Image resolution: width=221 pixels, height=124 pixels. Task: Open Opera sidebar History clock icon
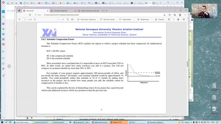3,63
